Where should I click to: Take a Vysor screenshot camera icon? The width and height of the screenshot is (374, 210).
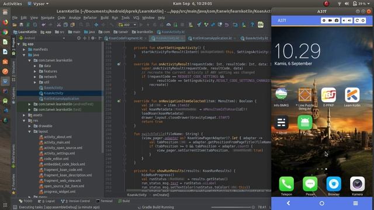(337, 21)
